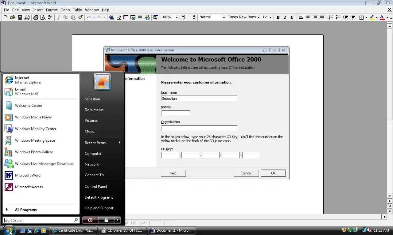Image resolution: width=393 pixels, height=235 pixels.
Task: Align text left
Action: coord(301,17)
